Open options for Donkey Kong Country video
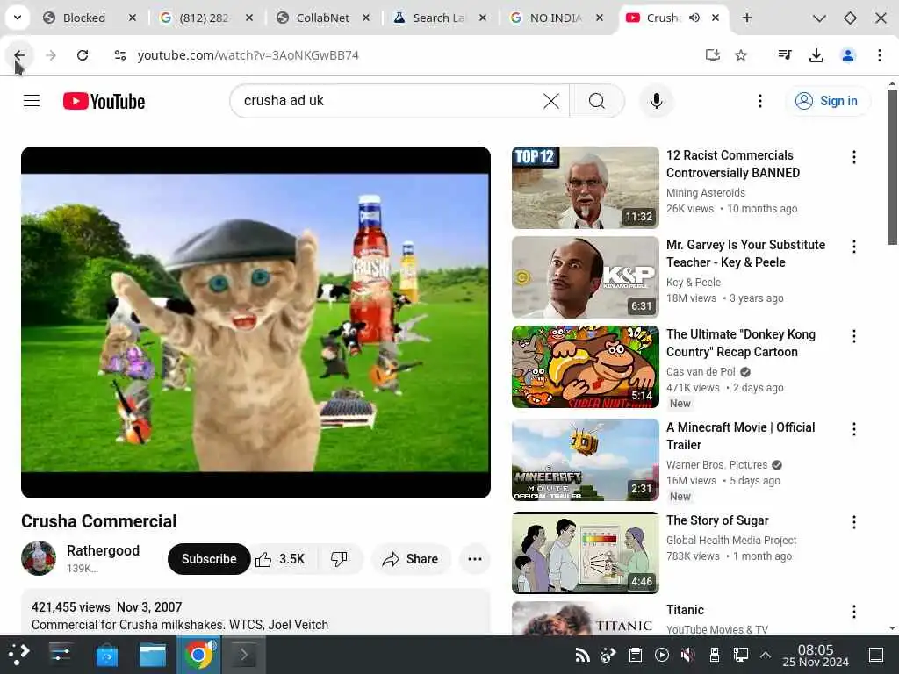 click(x=853, y=336)
